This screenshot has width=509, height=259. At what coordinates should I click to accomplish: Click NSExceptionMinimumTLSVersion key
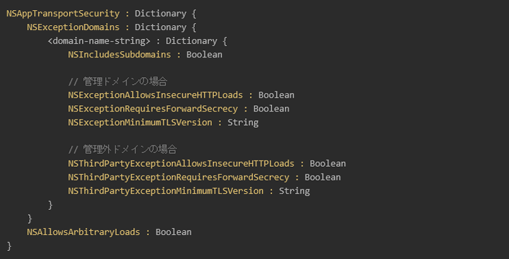click(x=140, y=122)
